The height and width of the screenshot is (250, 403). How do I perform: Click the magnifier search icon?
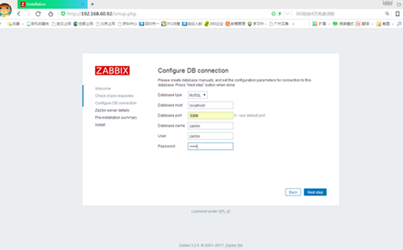pos(387,14)
